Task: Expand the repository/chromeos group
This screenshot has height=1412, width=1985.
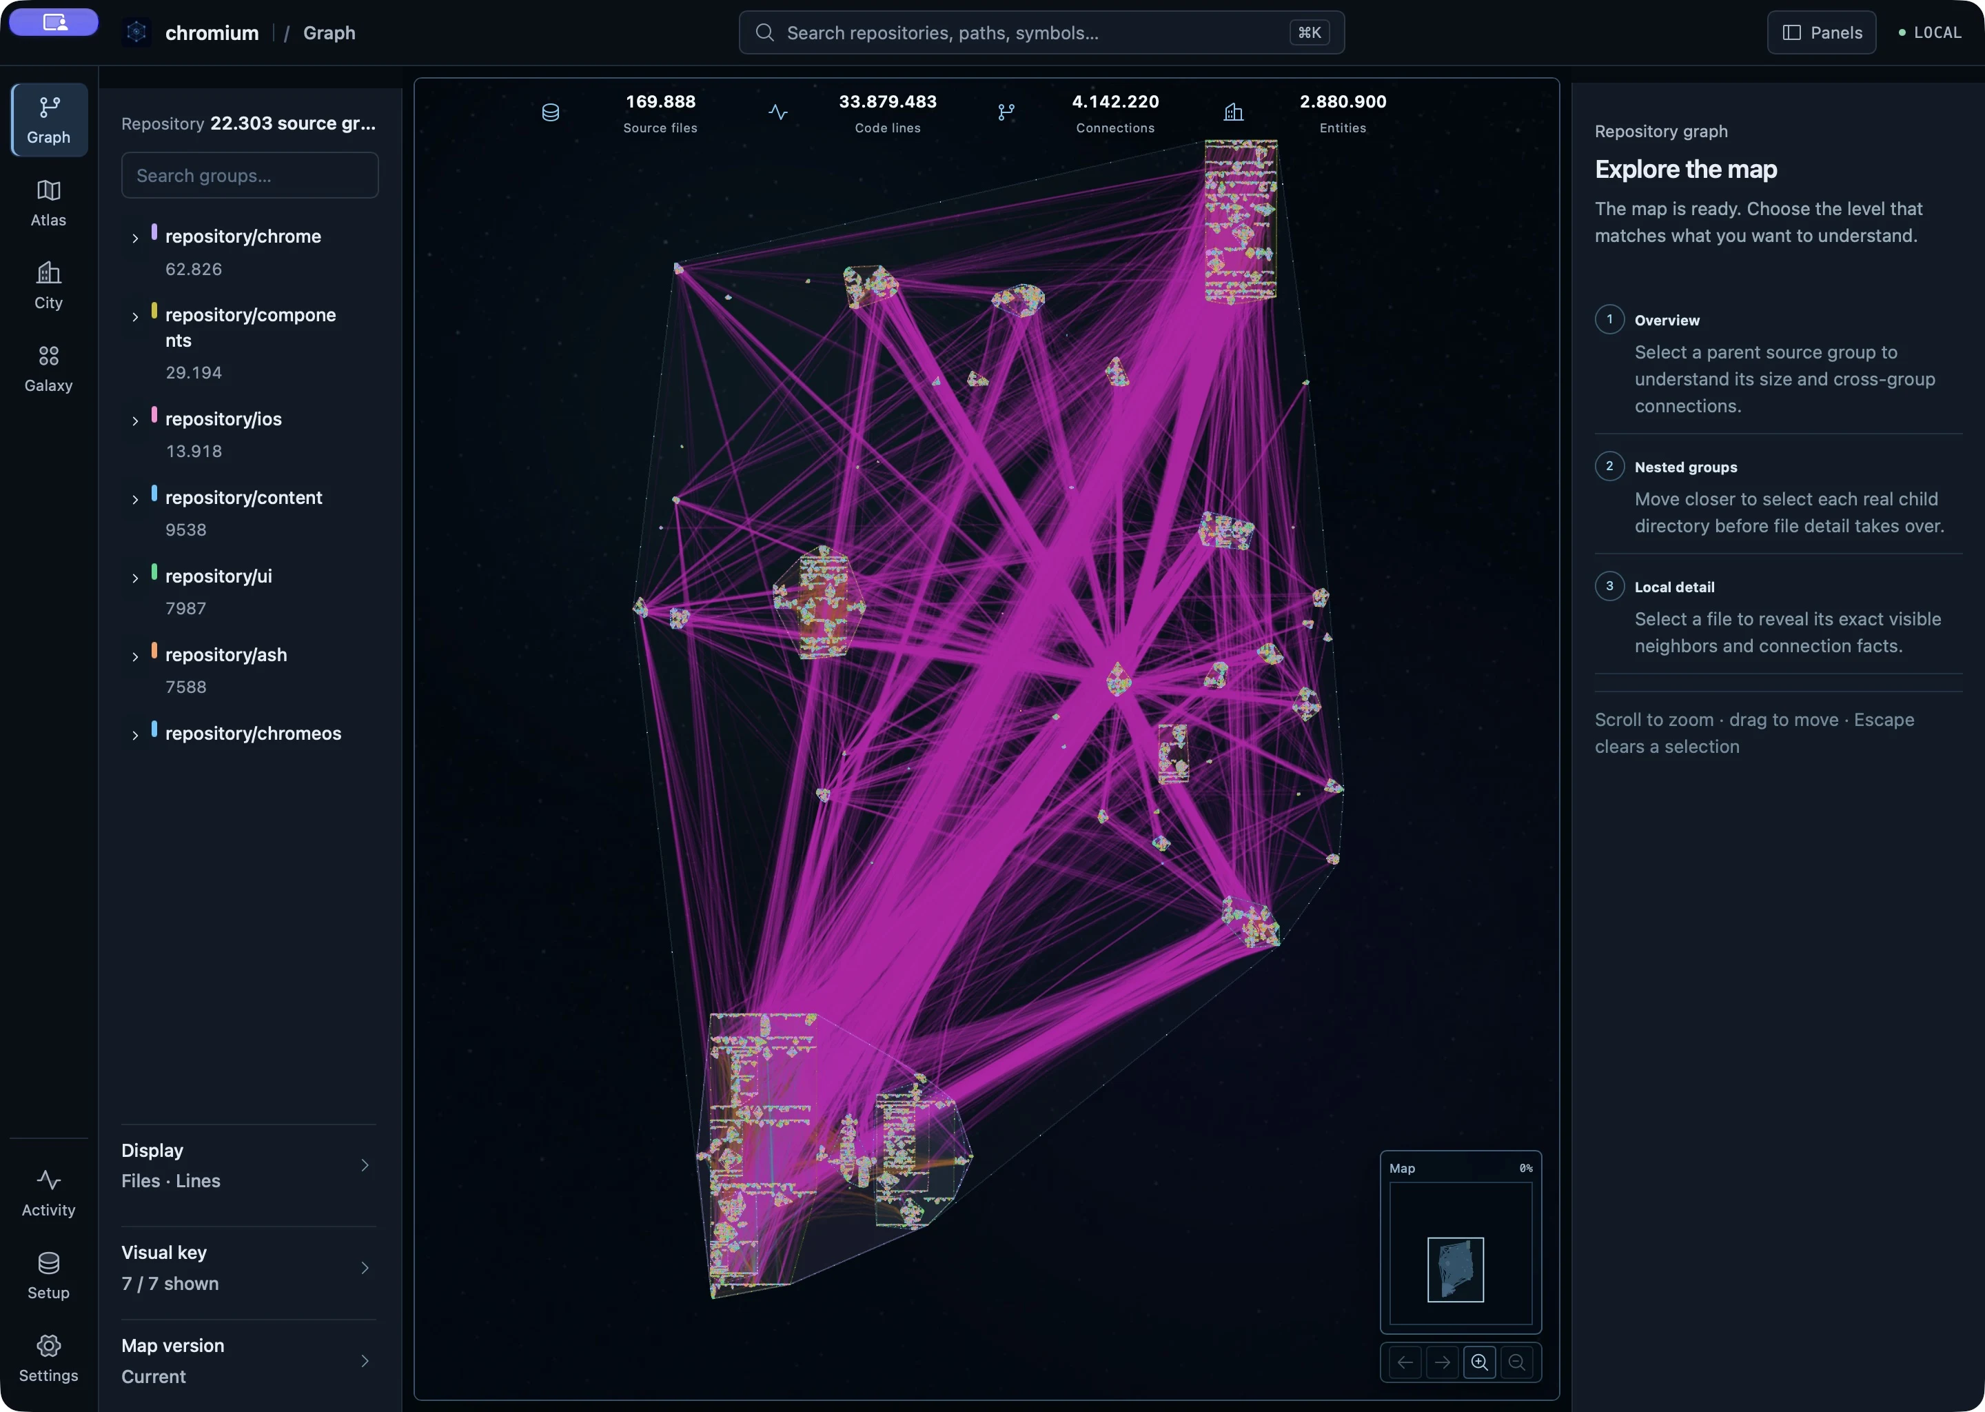Action: tap(134, 736)
